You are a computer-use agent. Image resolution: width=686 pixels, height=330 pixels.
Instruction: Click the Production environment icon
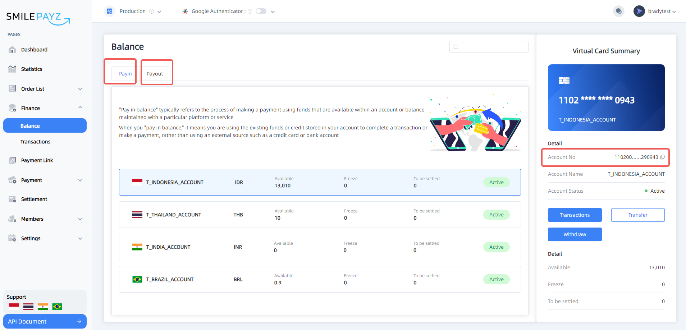(110, 11)
